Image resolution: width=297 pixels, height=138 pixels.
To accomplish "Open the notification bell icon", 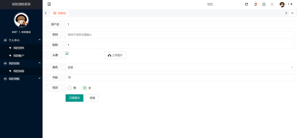I will (x=255, y=4).
